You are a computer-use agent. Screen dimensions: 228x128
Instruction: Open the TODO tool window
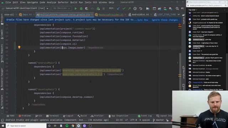[10, 116]
